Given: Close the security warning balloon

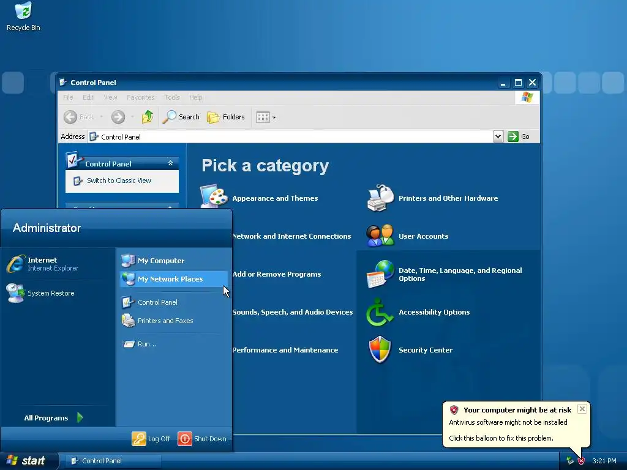Looking at the screenshot, I should [582, 408].
